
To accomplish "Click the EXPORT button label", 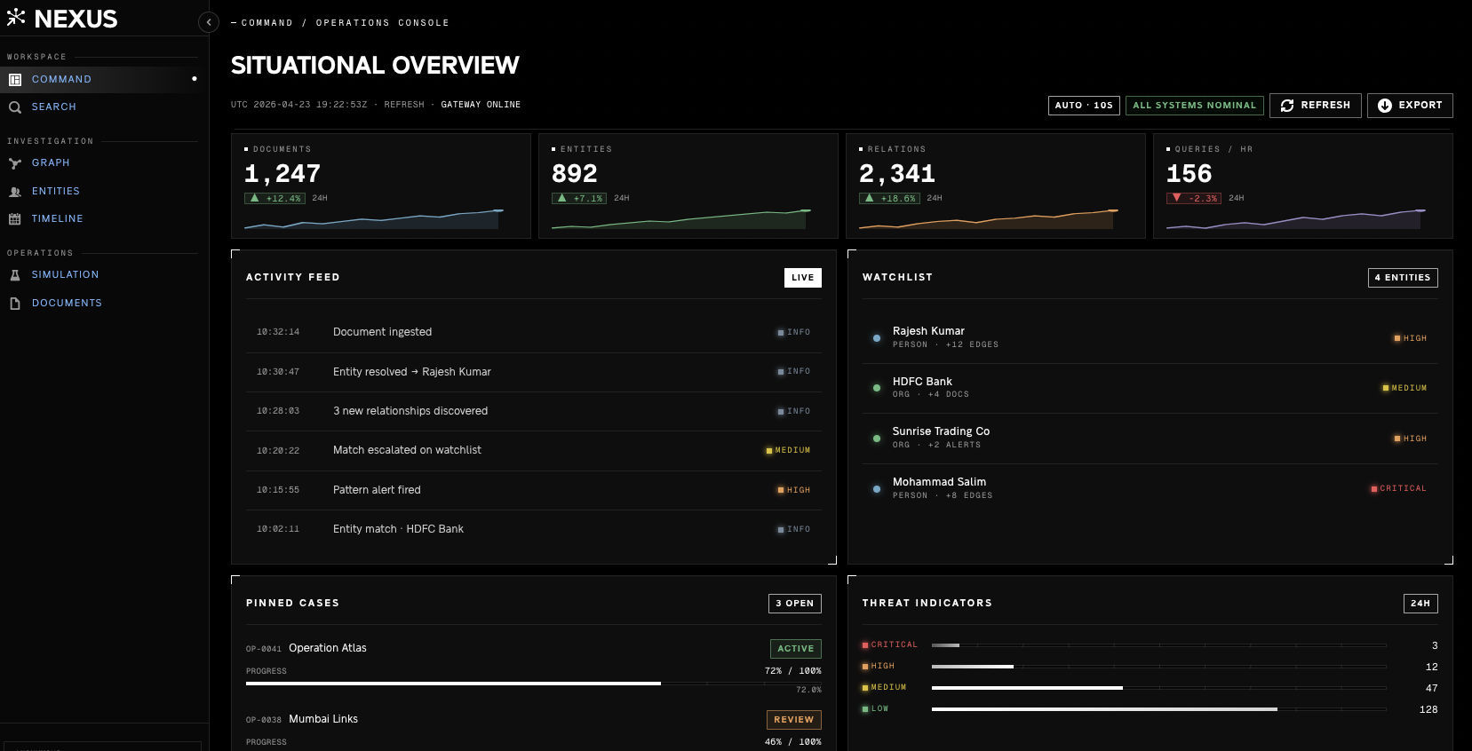I will point(1420,105).
